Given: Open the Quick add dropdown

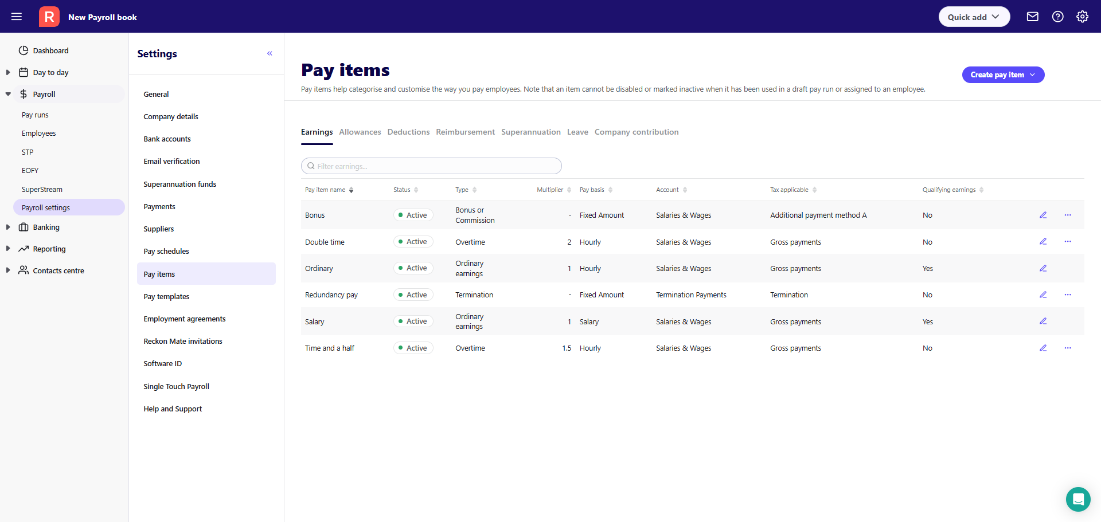Looking at the screenshot, I should point(974,17).
